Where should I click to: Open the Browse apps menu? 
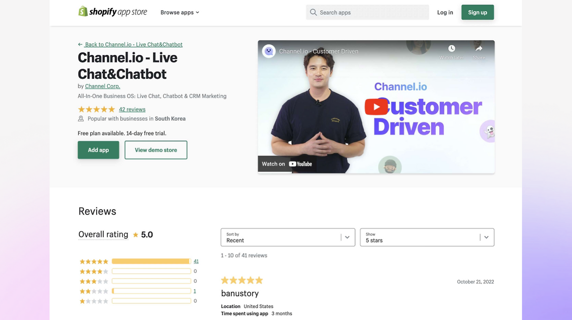pos(180,12)
